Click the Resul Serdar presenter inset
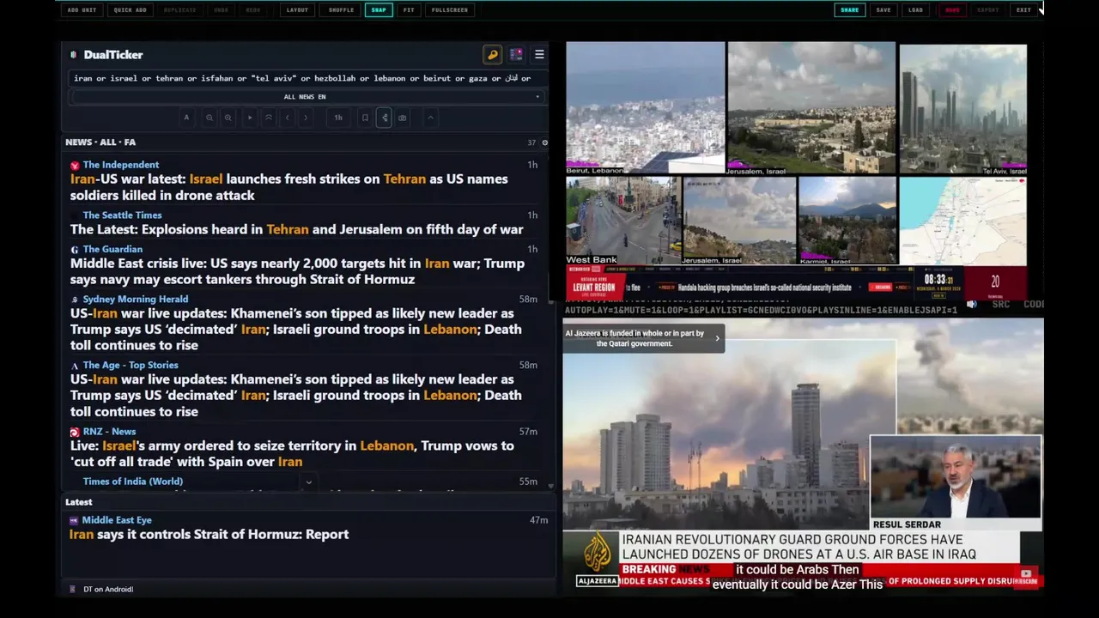Image resolution: width=1099 pixels, height=618 pixels. [x=956, y=482]
